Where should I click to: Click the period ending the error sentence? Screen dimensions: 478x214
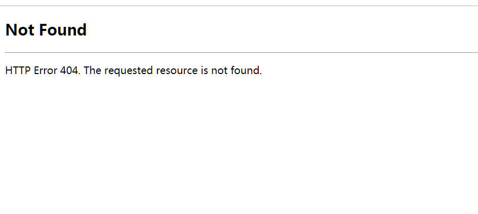pyautogui.click(x=261, y=74)
